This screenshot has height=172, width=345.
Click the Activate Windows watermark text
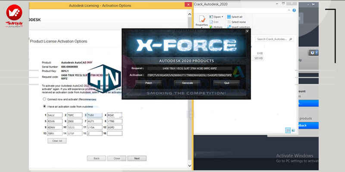tap(295, 156)
